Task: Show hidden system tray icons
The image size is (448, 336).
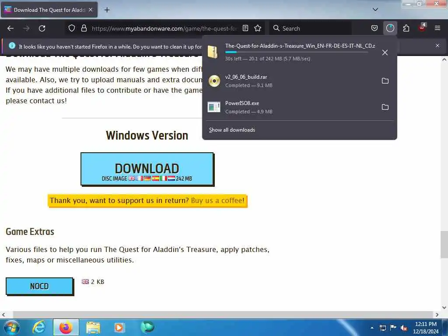Action: [372, 327]
